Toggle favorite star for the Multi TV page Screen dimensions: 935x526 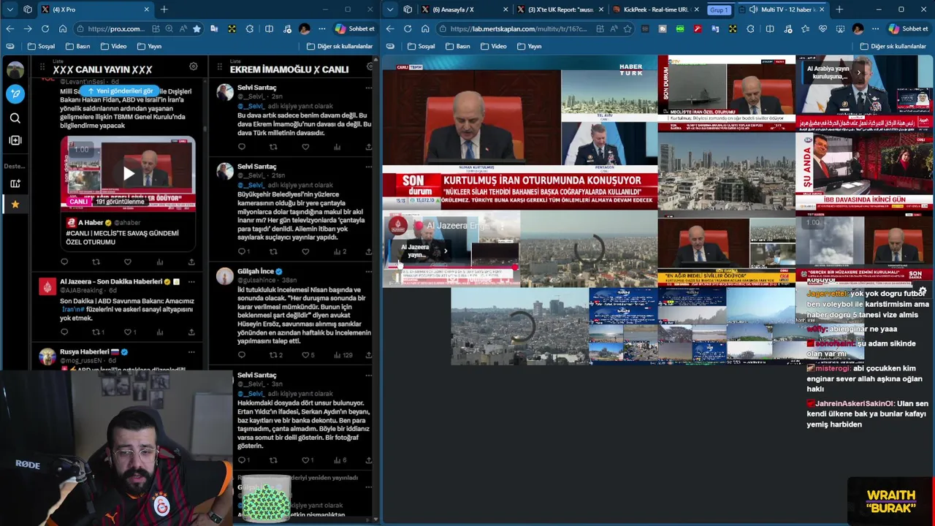click(x=627, y=28)
